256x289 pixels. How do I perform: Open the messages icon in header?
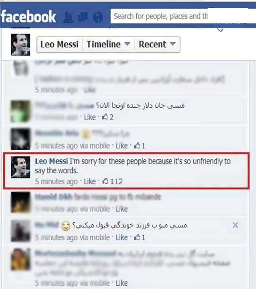pos(83,18)
